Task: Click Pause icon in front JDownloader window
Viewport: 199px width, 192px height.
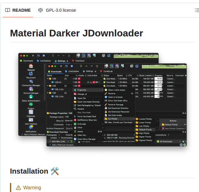Action: pos(66,66)
